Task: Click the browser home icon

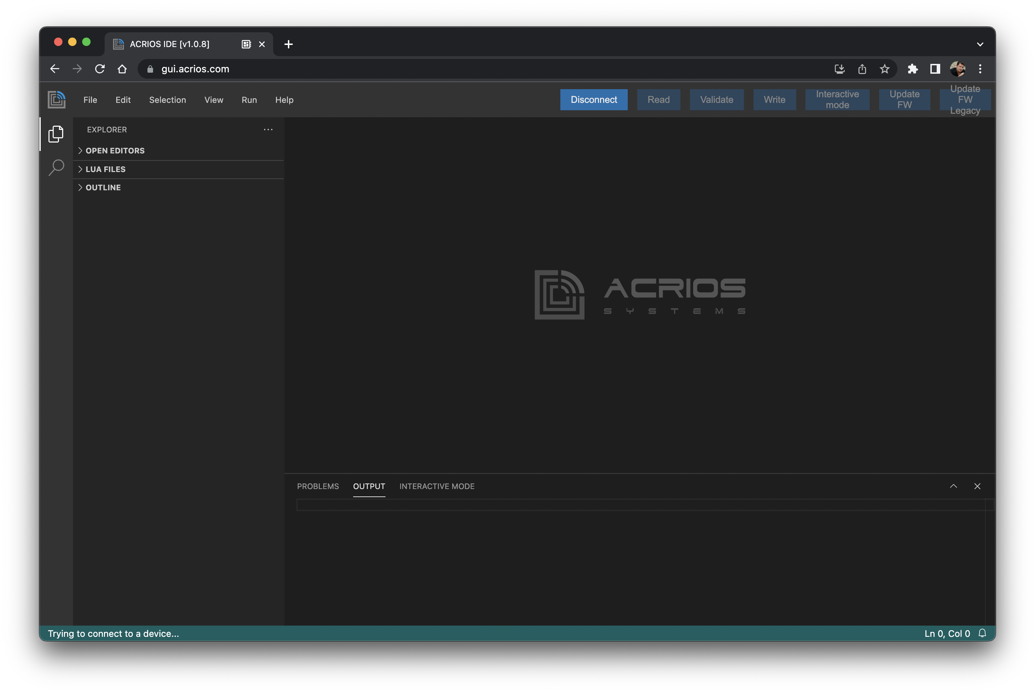Action: point(122,69)
